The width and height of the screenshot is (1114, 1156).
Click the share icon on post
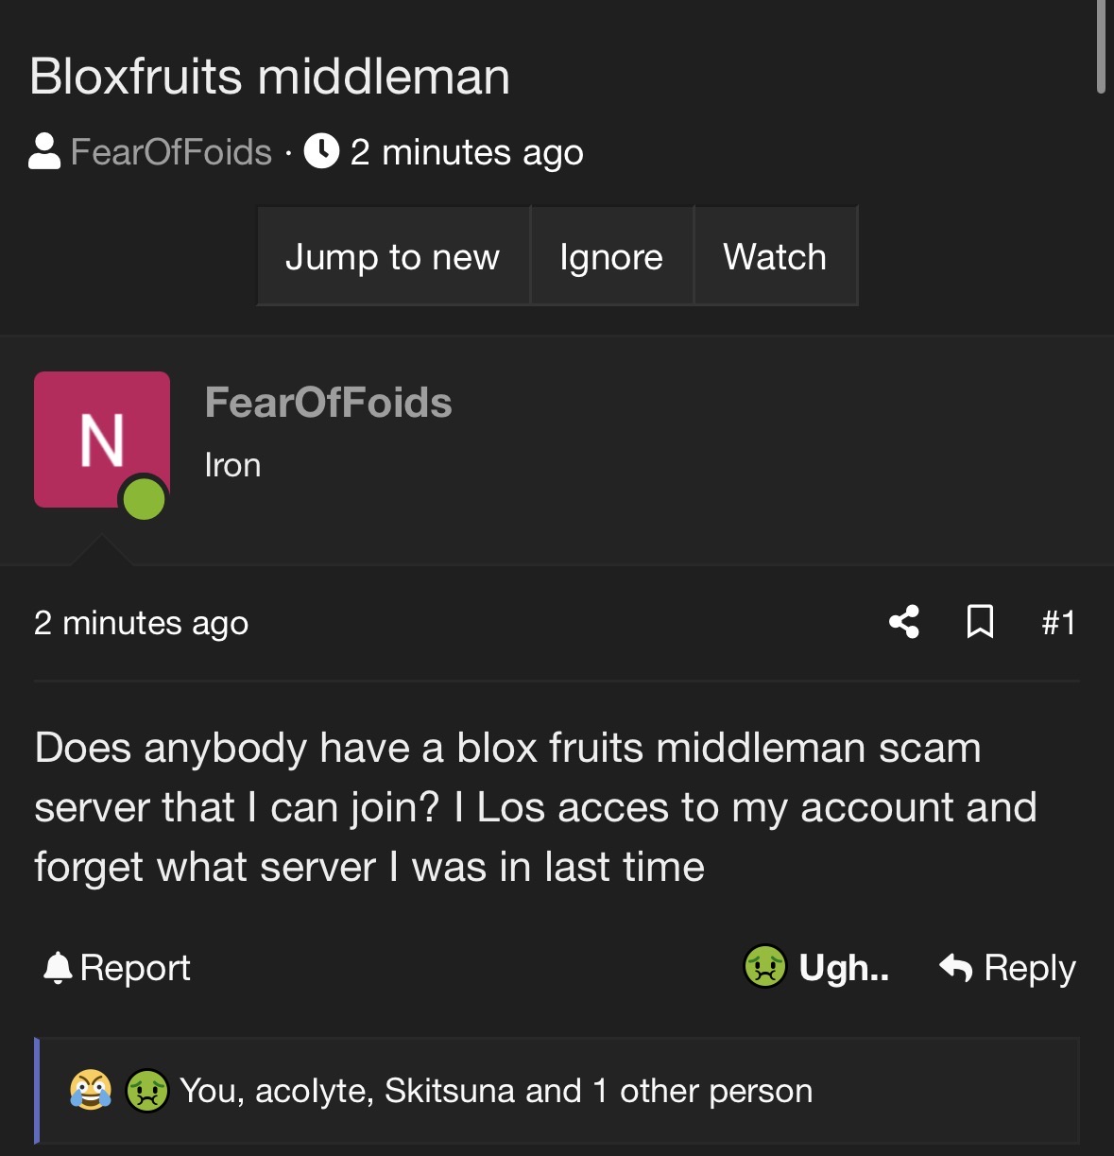(904, 622)
